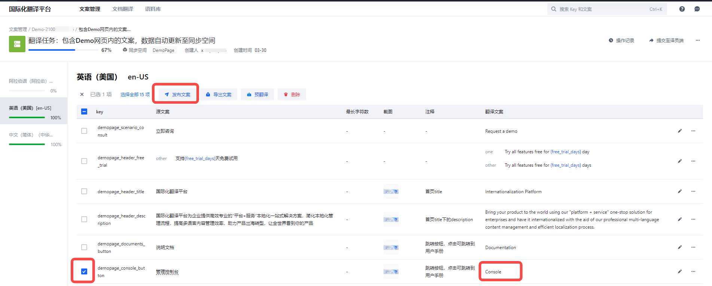Screen dimensions: 712x286
Task: Click pencil icon for demopage_header_title row
Action: point(680,191)
